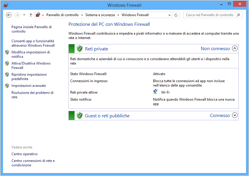Image resolution: width=249 pixels, height=176 pixels.
Task: Click the Wi-Fi network icon
Action: click(155, 92)
